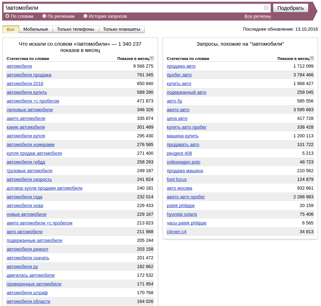321x306 pixels.
Task: Open the цена авто similar query
Action: (x=177, y=118)
